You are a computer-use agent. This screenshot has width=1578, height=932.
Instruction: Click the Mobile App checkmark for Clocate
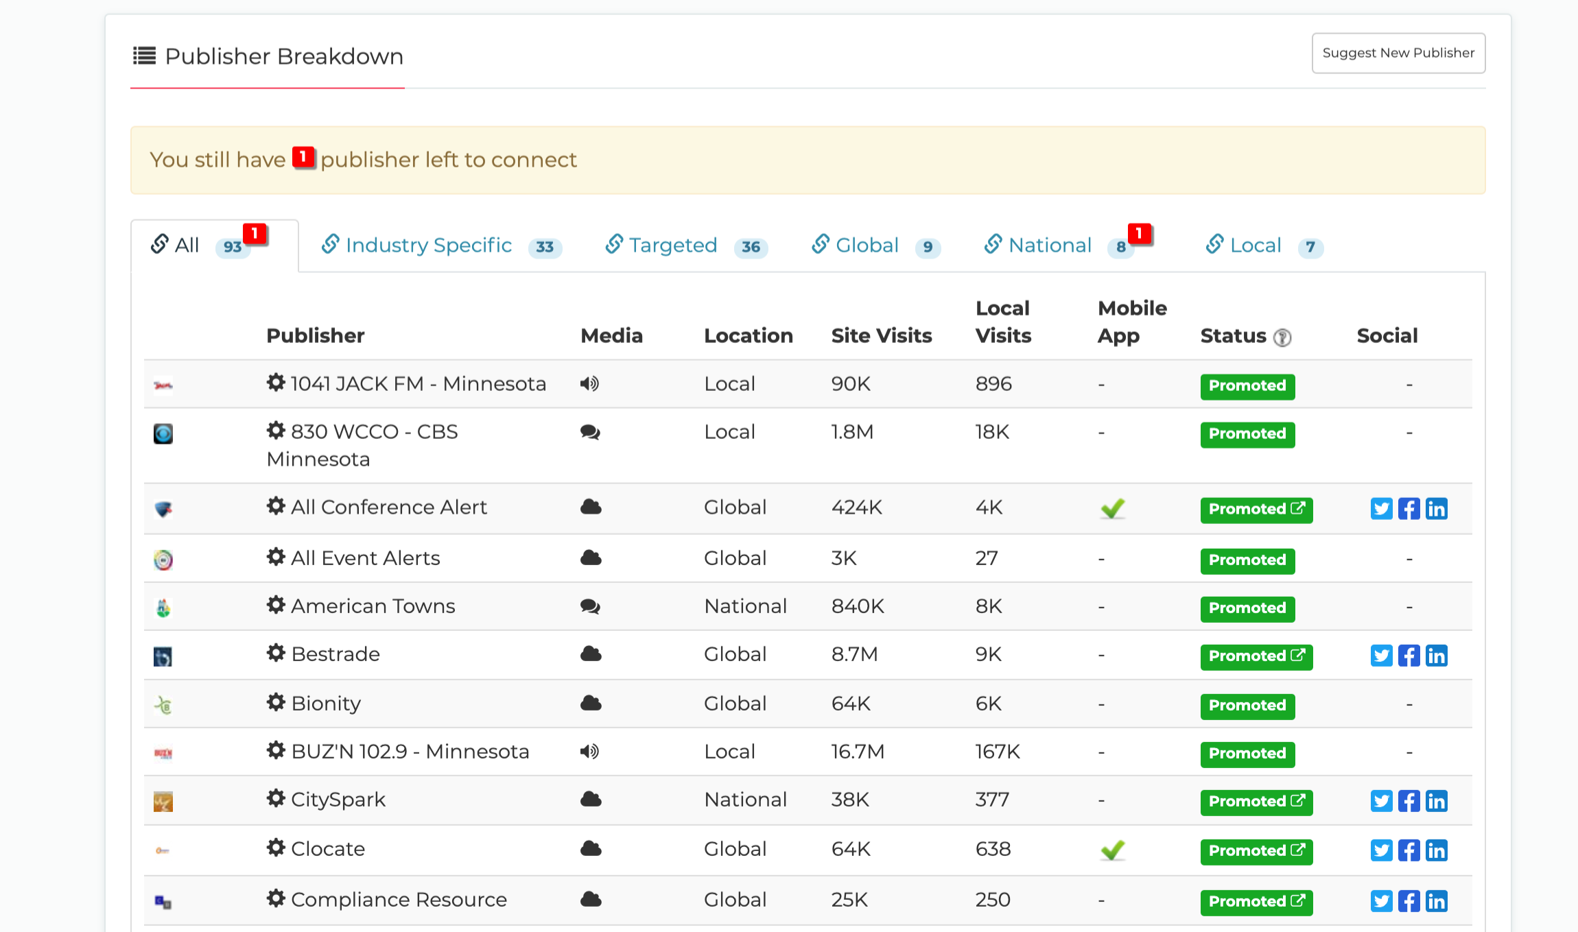coord(1113,850)
